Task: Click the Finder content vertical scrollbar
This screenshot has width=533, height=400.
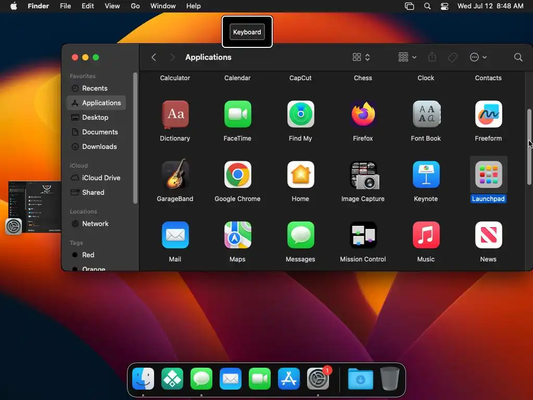Action: pyautogui.click(x=529, y=147)
